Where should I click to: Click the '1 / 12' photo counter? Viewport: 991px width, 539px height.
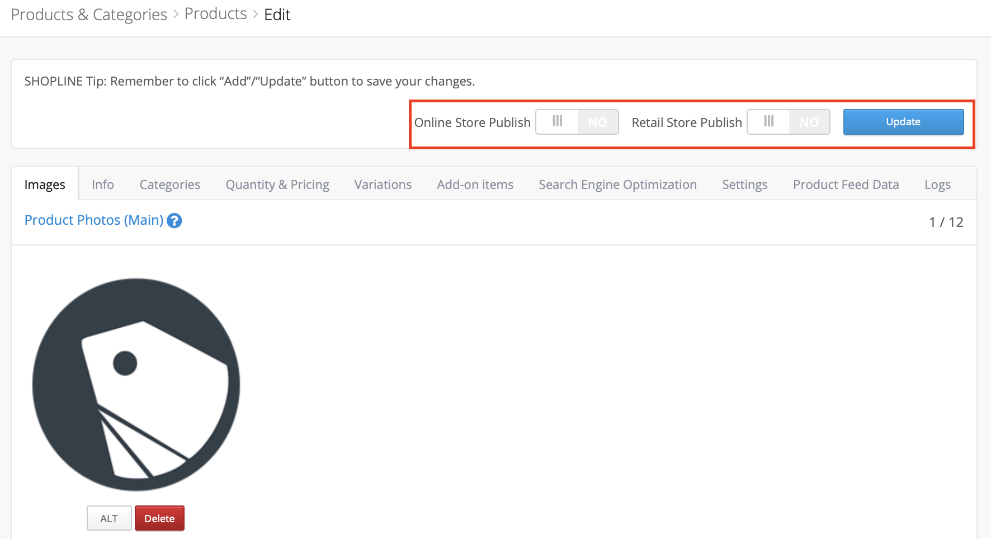coord(946,222)
